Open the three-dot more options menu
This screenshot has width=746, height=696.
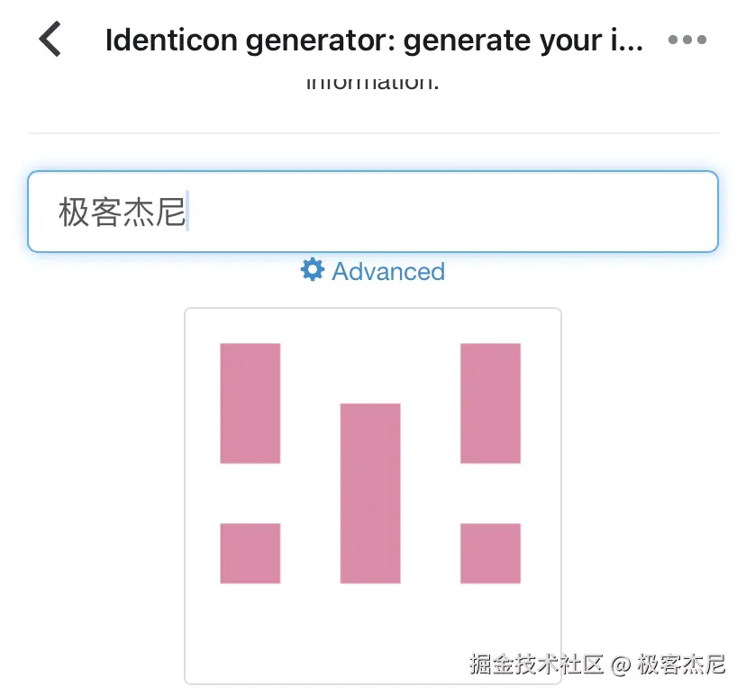click(687, 41)
